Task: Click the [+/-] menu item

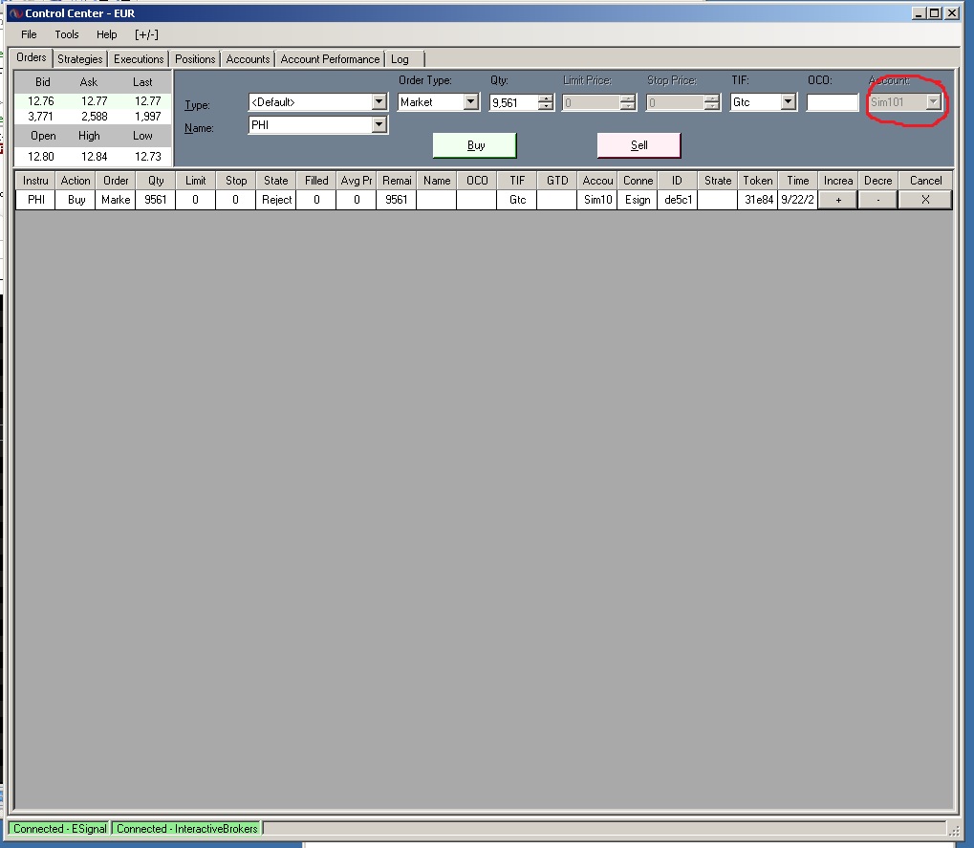Action: (146, 34)
